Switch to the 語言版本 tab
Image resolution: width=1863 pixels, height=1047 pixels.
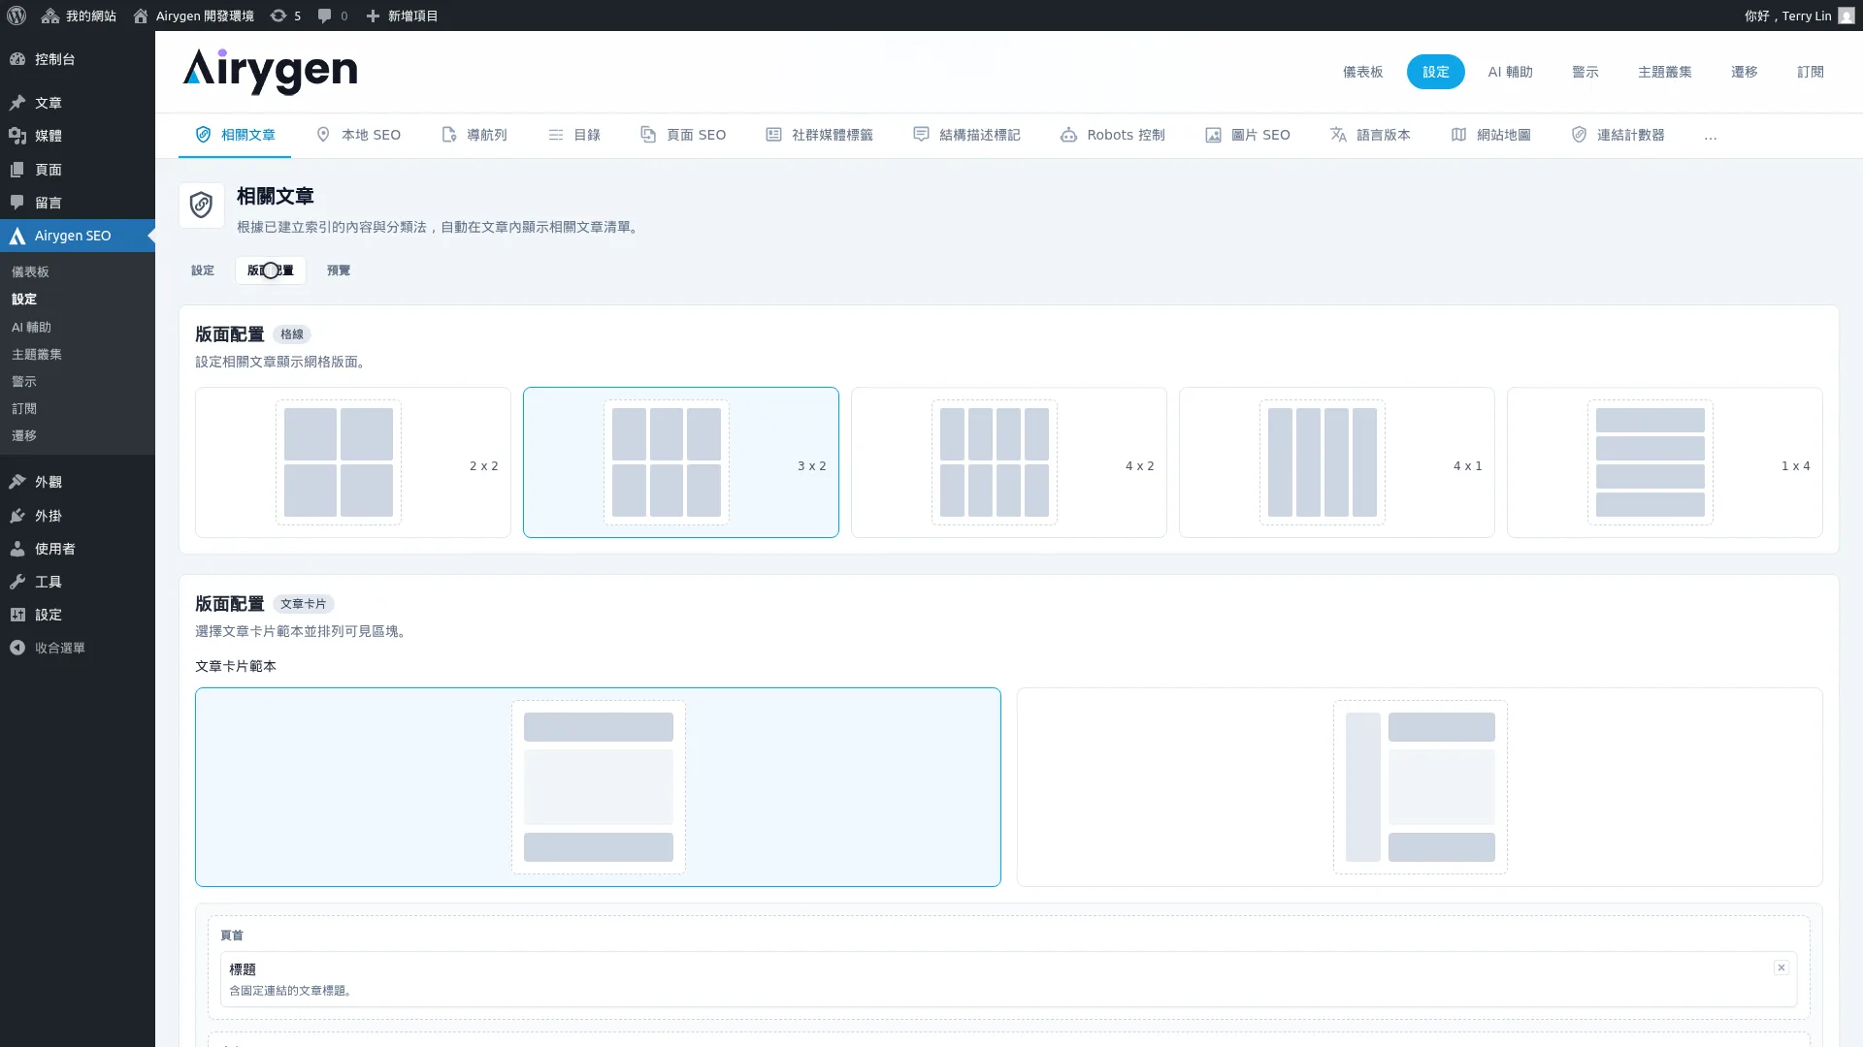point(1370,135)
